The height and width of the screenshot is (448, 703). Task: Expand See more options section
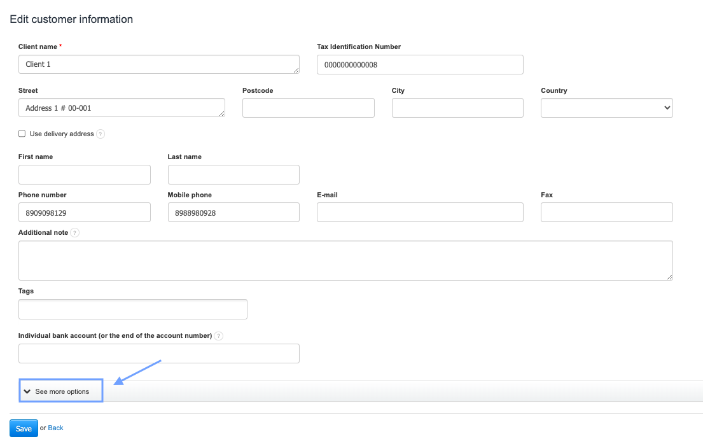[61, 391]
